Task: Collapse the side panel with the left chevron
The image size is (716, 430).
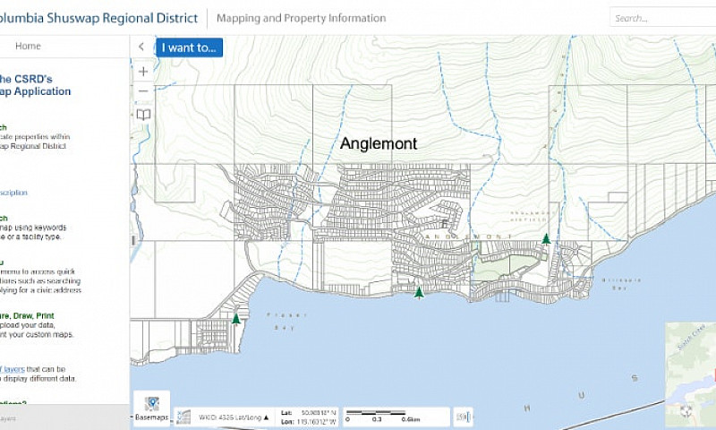Action: [x=141, y=47]
